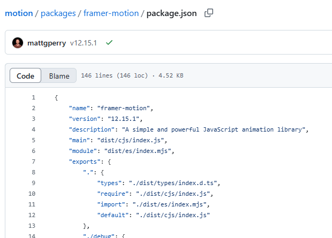This screenshot has width=332, height=238.
Task: Open the motion repository breadcrumb link
Action: click(19, 13)
